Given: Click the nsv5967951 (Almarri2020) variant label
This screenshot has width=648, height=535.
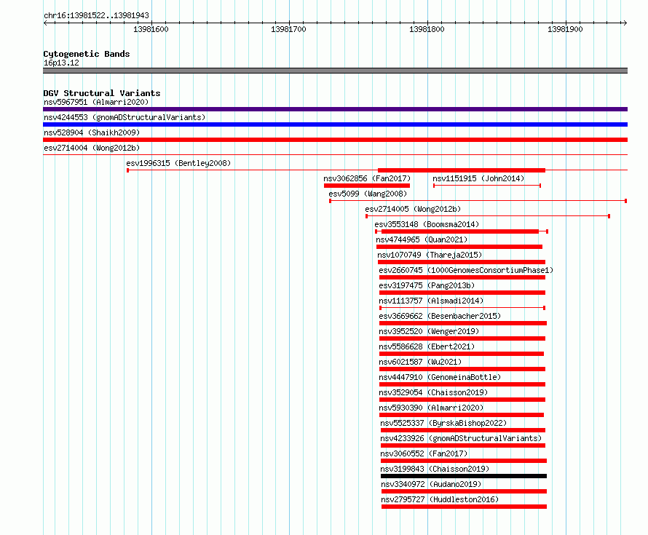Looking at the screenshot, I should coord(96,102).
